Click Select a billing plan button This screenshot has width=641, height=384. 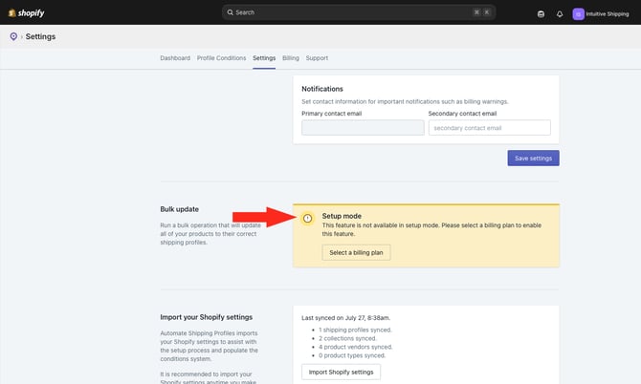tap(356, 252)
